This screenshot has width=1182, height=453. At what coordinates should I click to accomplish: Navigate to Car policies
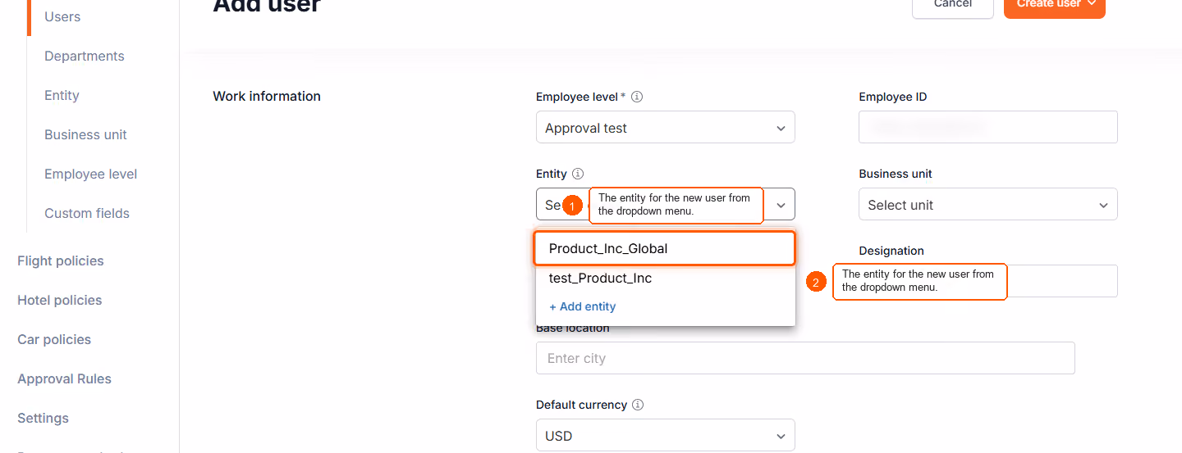coord(54,339)
